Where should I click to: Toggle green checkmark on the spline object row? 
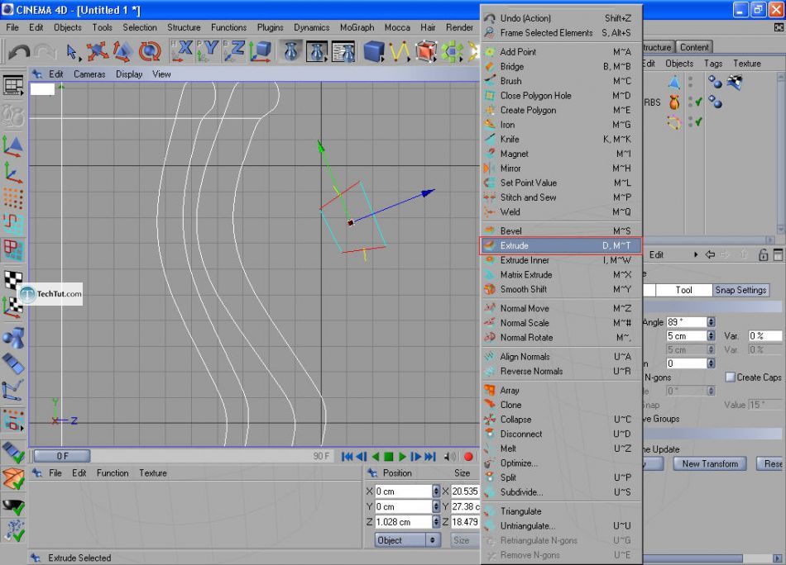click(698, 121)
